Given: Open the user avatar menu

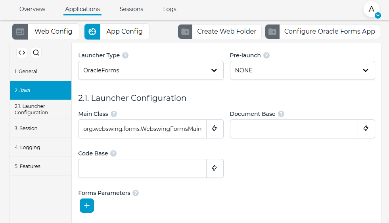Looking at the screenshot, I should tap(372, 9).
